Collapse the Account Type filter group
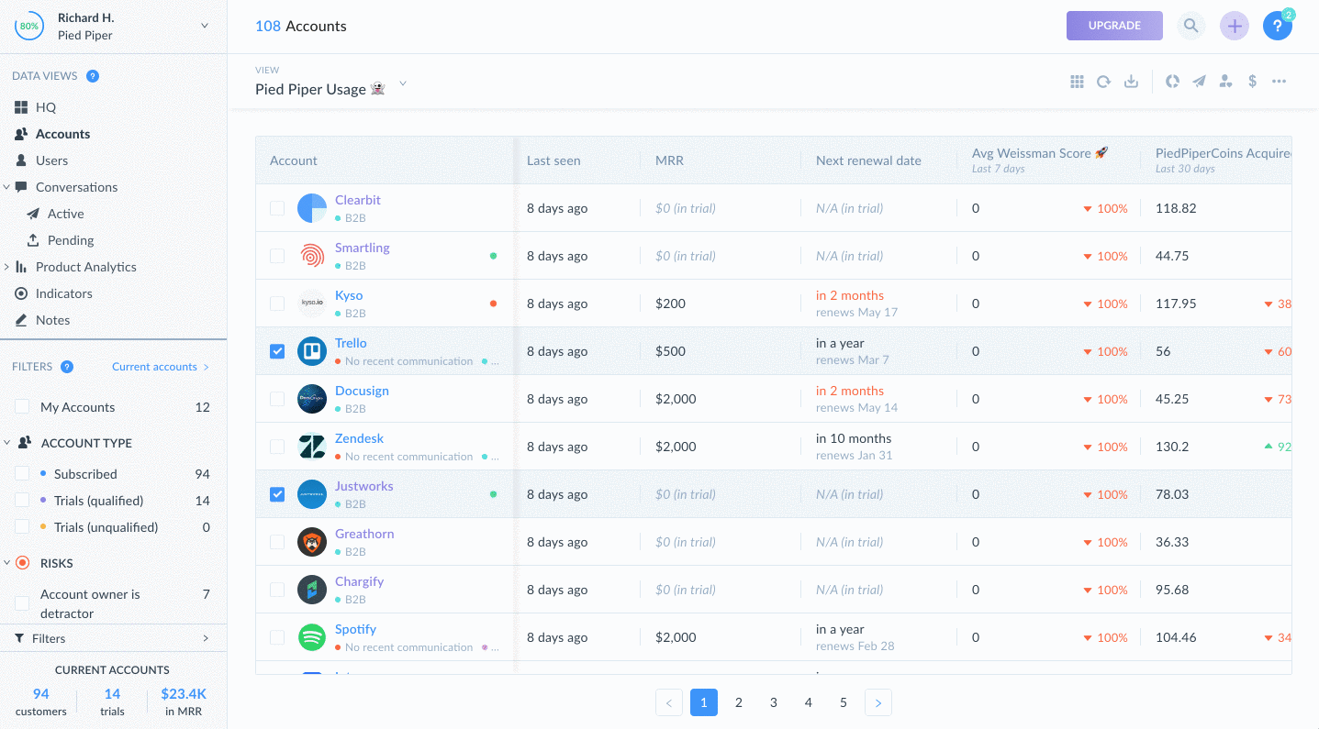This screenshot has width=1319, height=729. pos(6,443)
